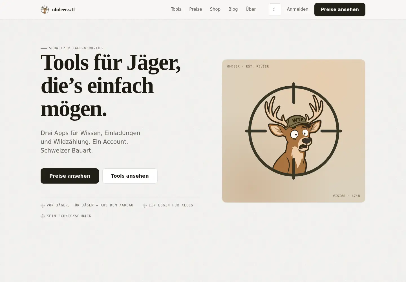Click crosshair icon beside Von Jäger, für Jäger
Image resolution: width=406 pixels, height=282 pixels.
pyautogui.click(x=43, y=206)
